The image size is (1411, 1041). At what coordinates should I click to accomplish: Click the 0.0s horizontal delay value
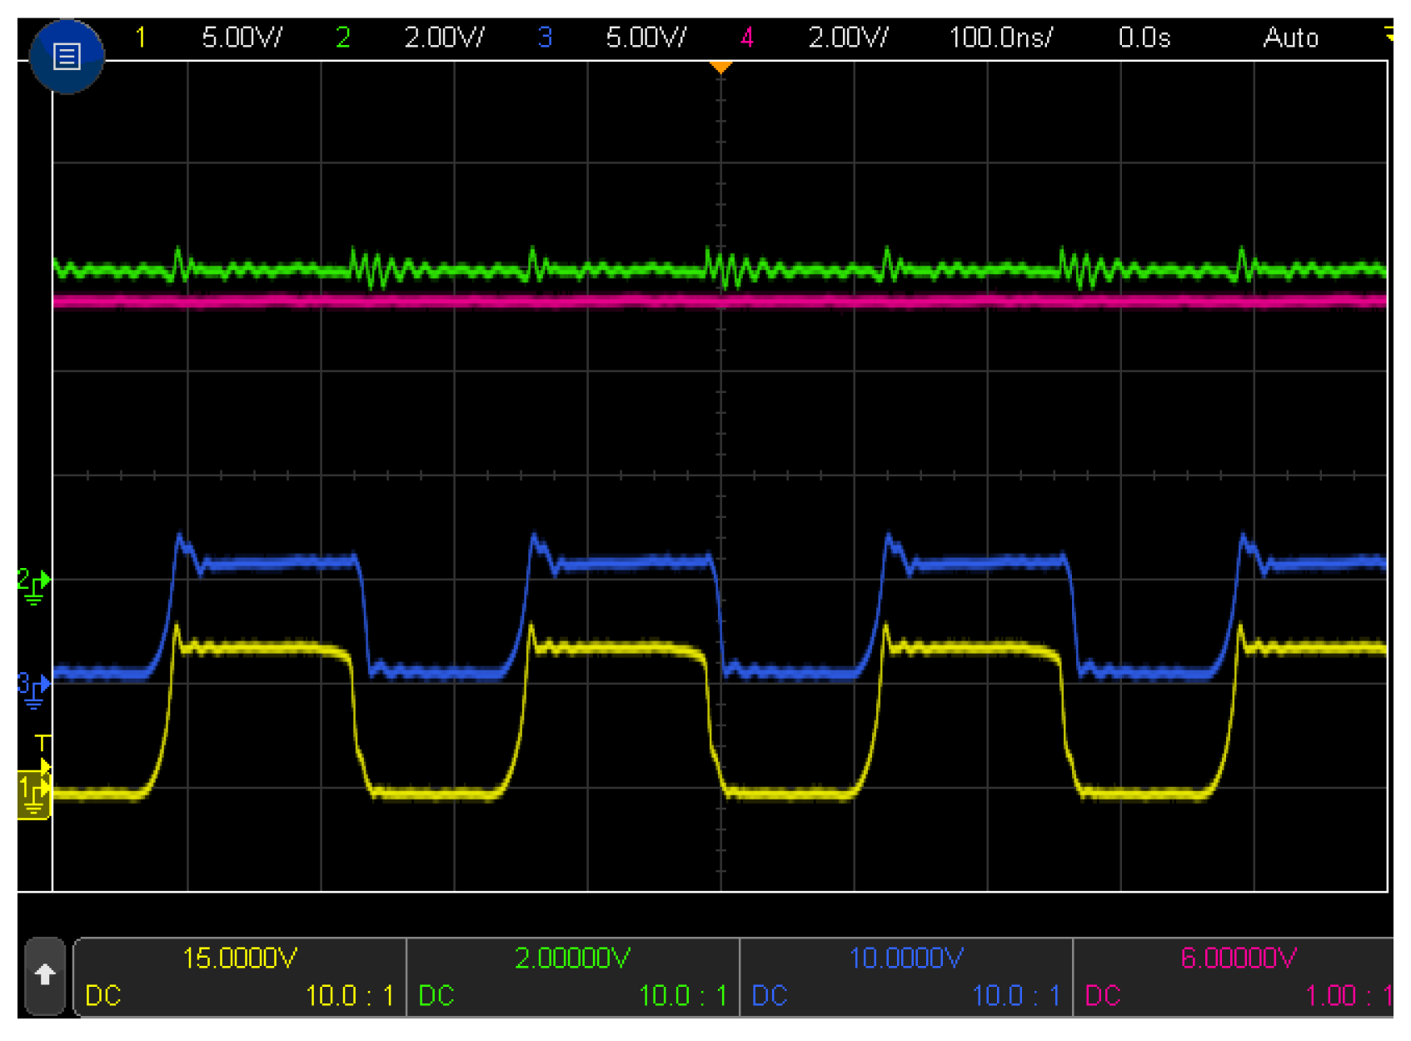pyautogui.click(x=1144, y=37)
